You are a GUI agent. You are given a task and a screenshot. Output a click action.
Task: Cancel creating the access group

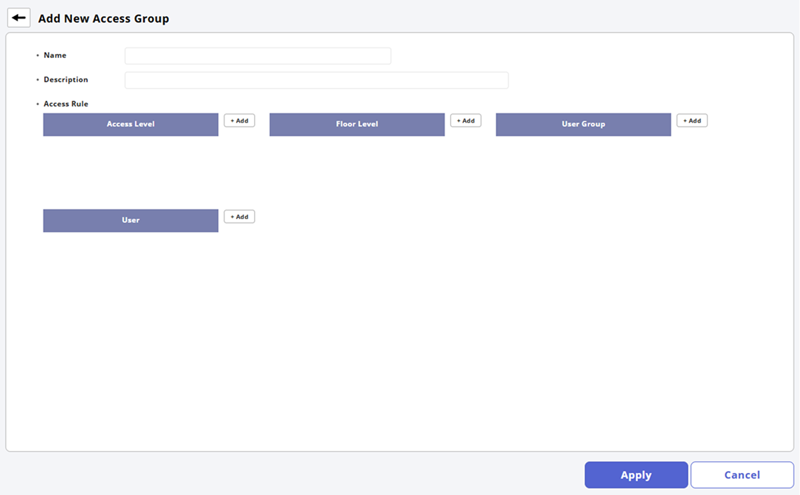(742, 475)
